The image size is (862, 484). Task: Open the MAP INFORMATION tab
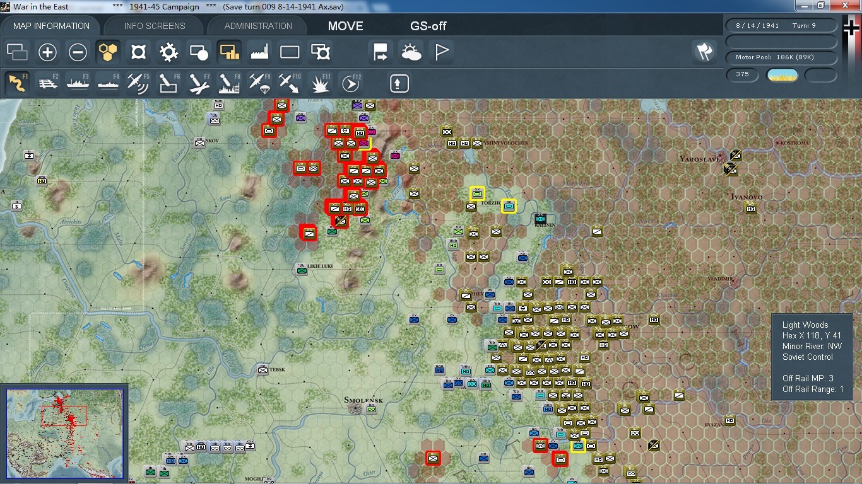51,26
